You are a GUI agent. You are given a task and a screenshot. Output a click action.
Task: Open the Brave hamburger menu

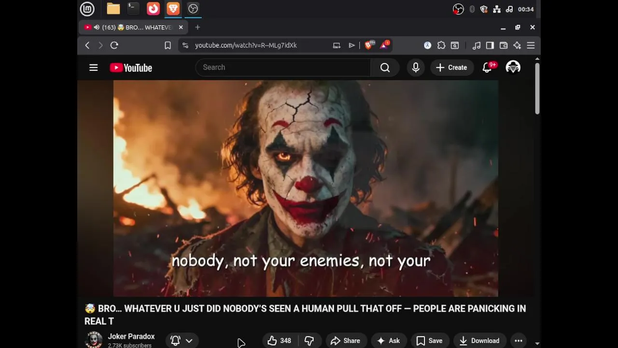(x=531, y=45)
